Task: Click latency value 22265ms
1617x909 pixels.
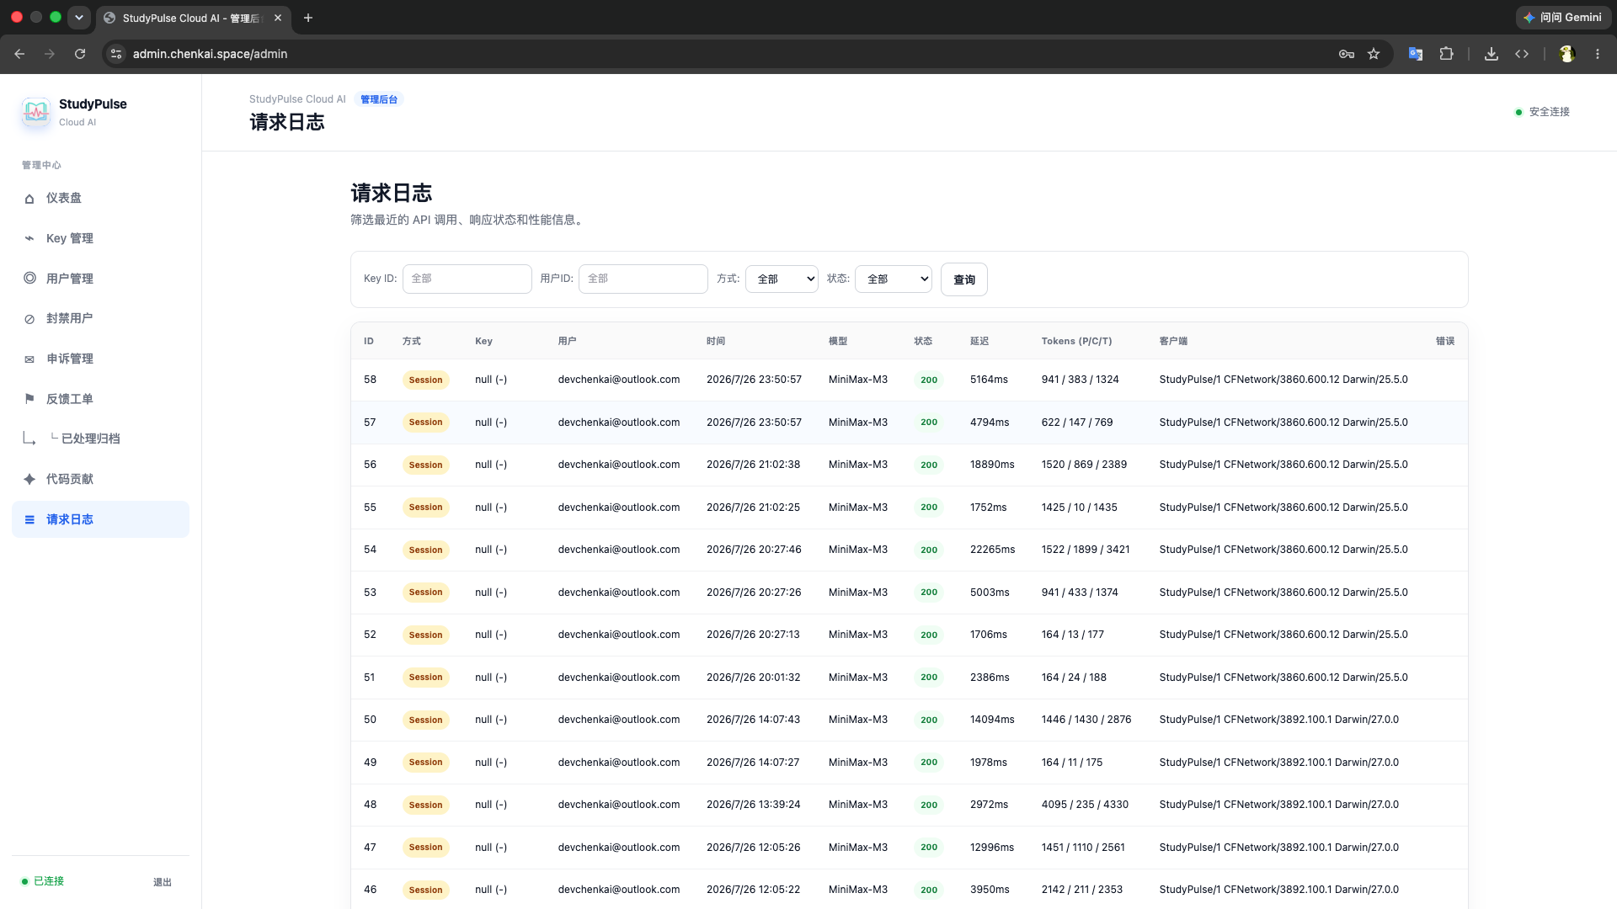Action: 992,550
